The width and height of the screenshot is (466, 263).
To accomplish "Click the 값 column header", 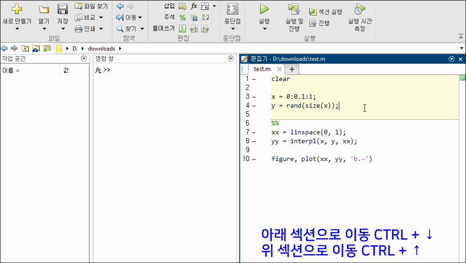I will tap(66, 71).
